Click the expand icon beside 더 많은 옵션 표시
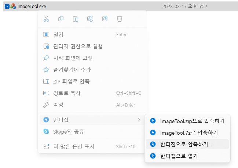The width and height of the screenshot is (238, 168). pos(46,146)
